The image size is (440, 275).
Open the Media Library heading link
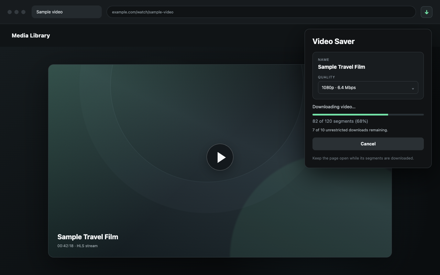[x=31, y=35]
